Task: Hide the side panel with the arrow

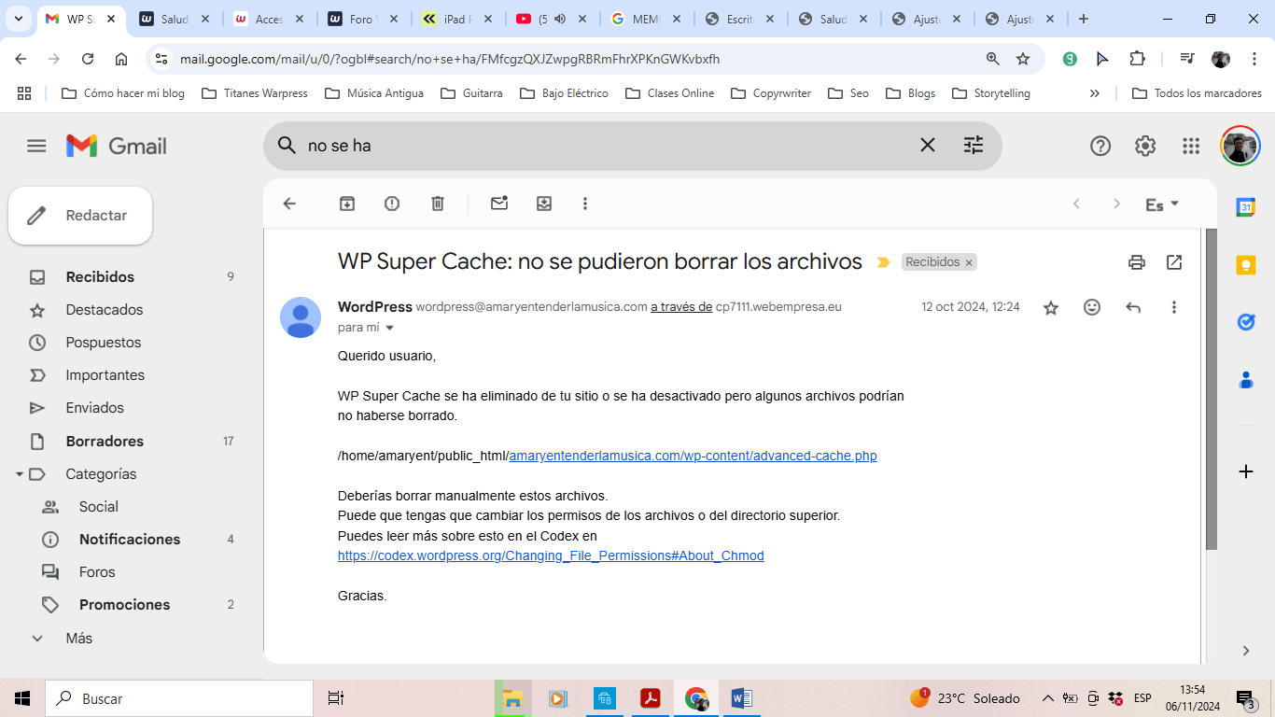Action: [x=1245, y=651]
